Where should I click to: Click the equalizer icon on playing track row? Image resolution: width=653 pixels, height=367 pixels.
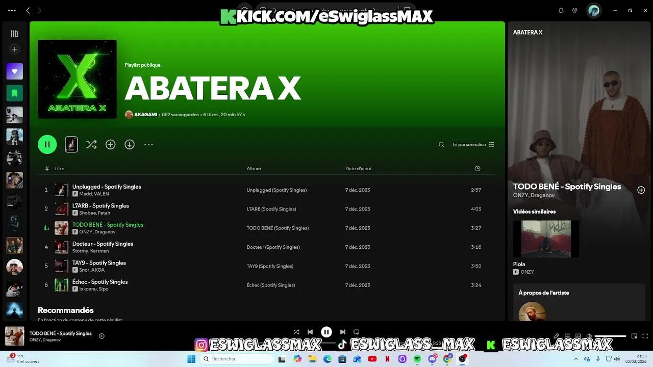[x=46, y=228]
